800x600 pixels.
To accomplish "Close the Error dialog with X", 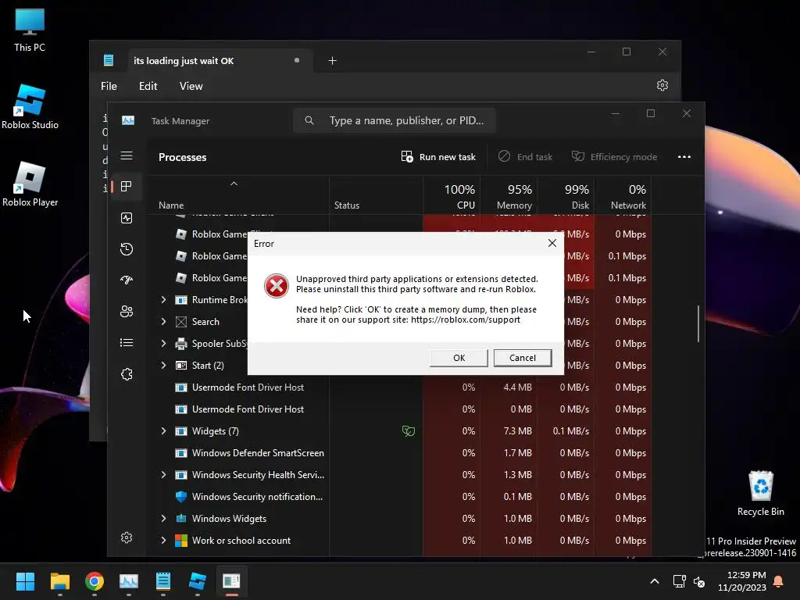I will 552,244.
